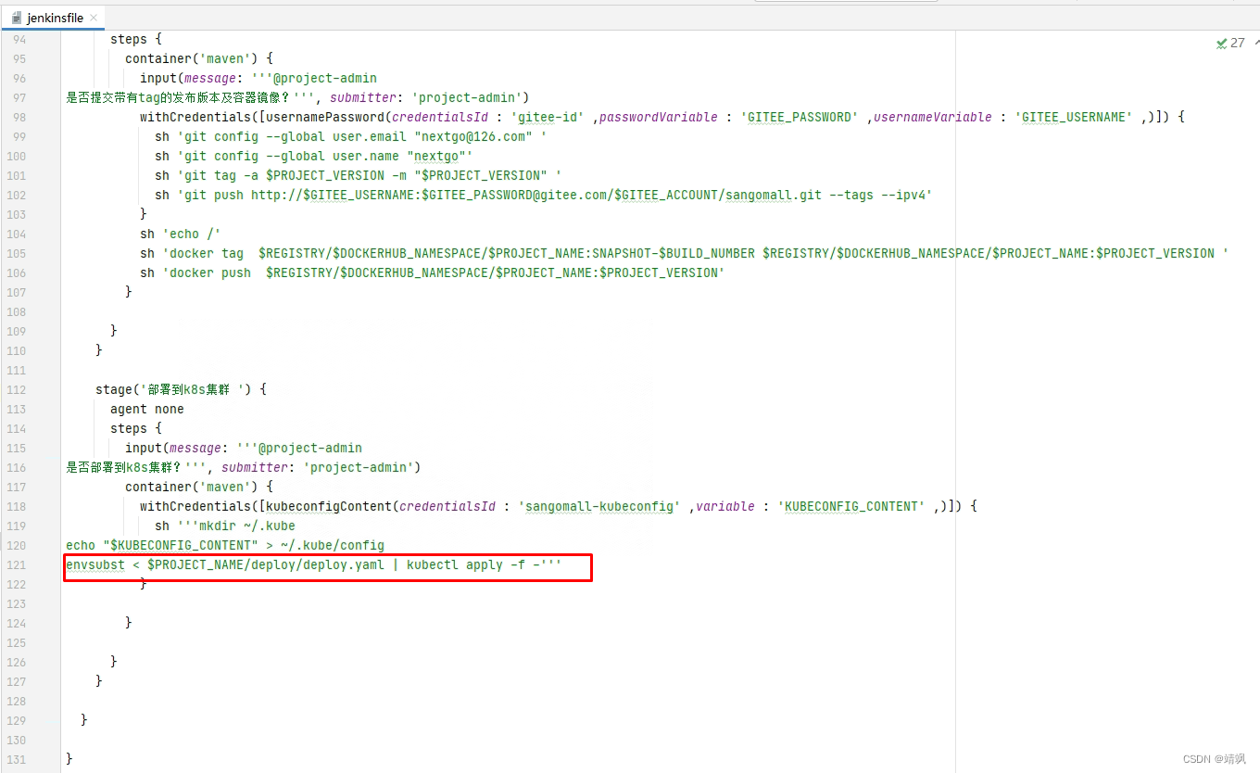Click container('maven') on line 95

[x=199, y=58]
